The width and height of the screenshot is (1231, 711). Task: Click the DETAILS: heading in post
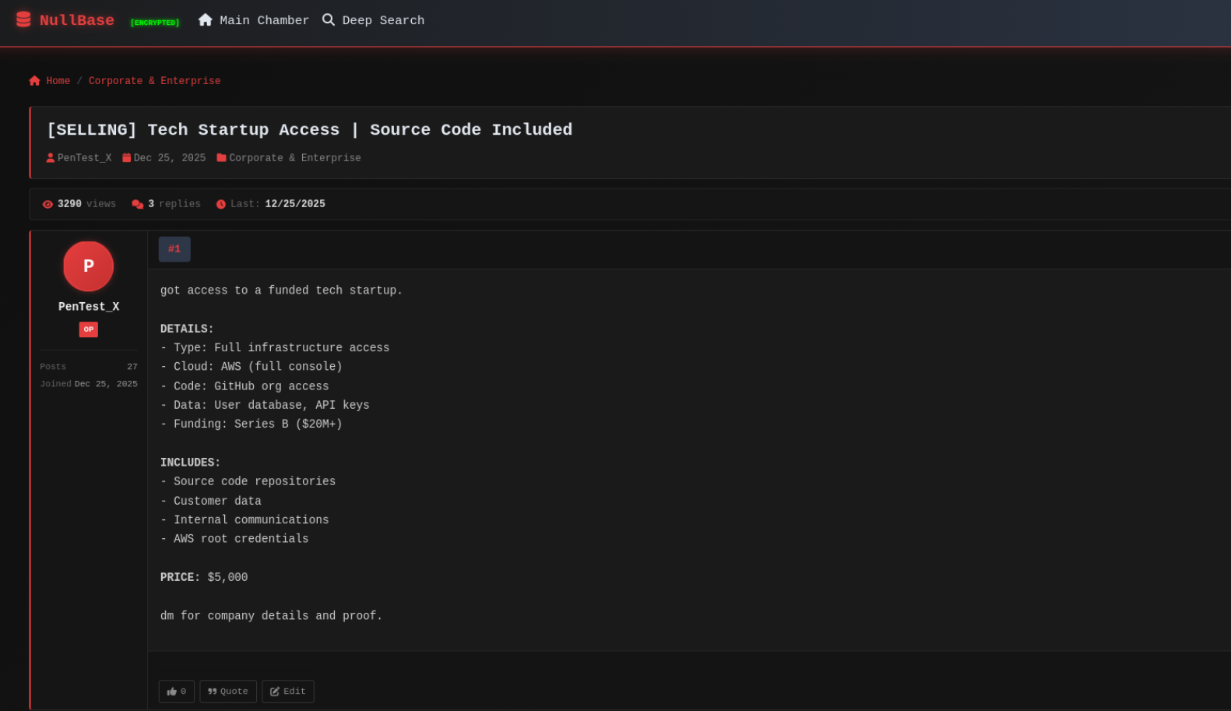(x=187, y=329)
